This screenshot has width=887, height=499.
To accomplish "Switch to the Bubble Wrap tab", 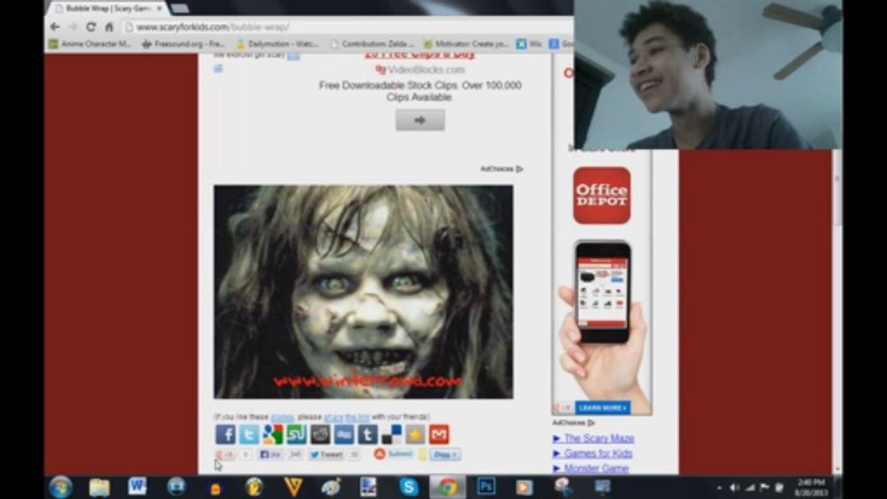I will pyautogui.click(x=106, y=8).
